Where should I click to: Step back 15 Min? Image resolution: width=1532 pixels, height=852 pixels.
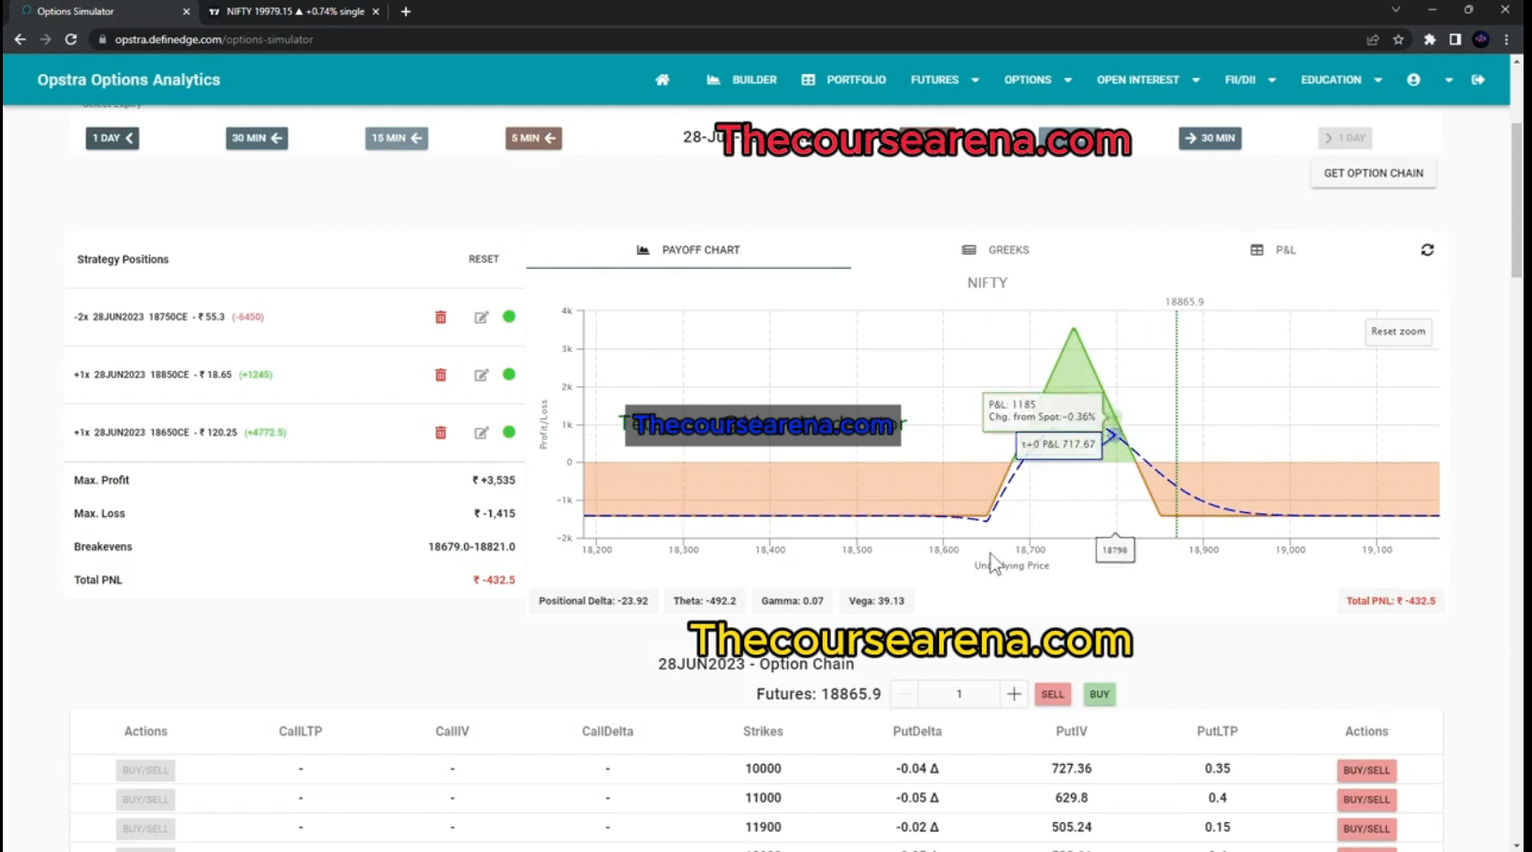pyautogui.click(x=396, y=138)
